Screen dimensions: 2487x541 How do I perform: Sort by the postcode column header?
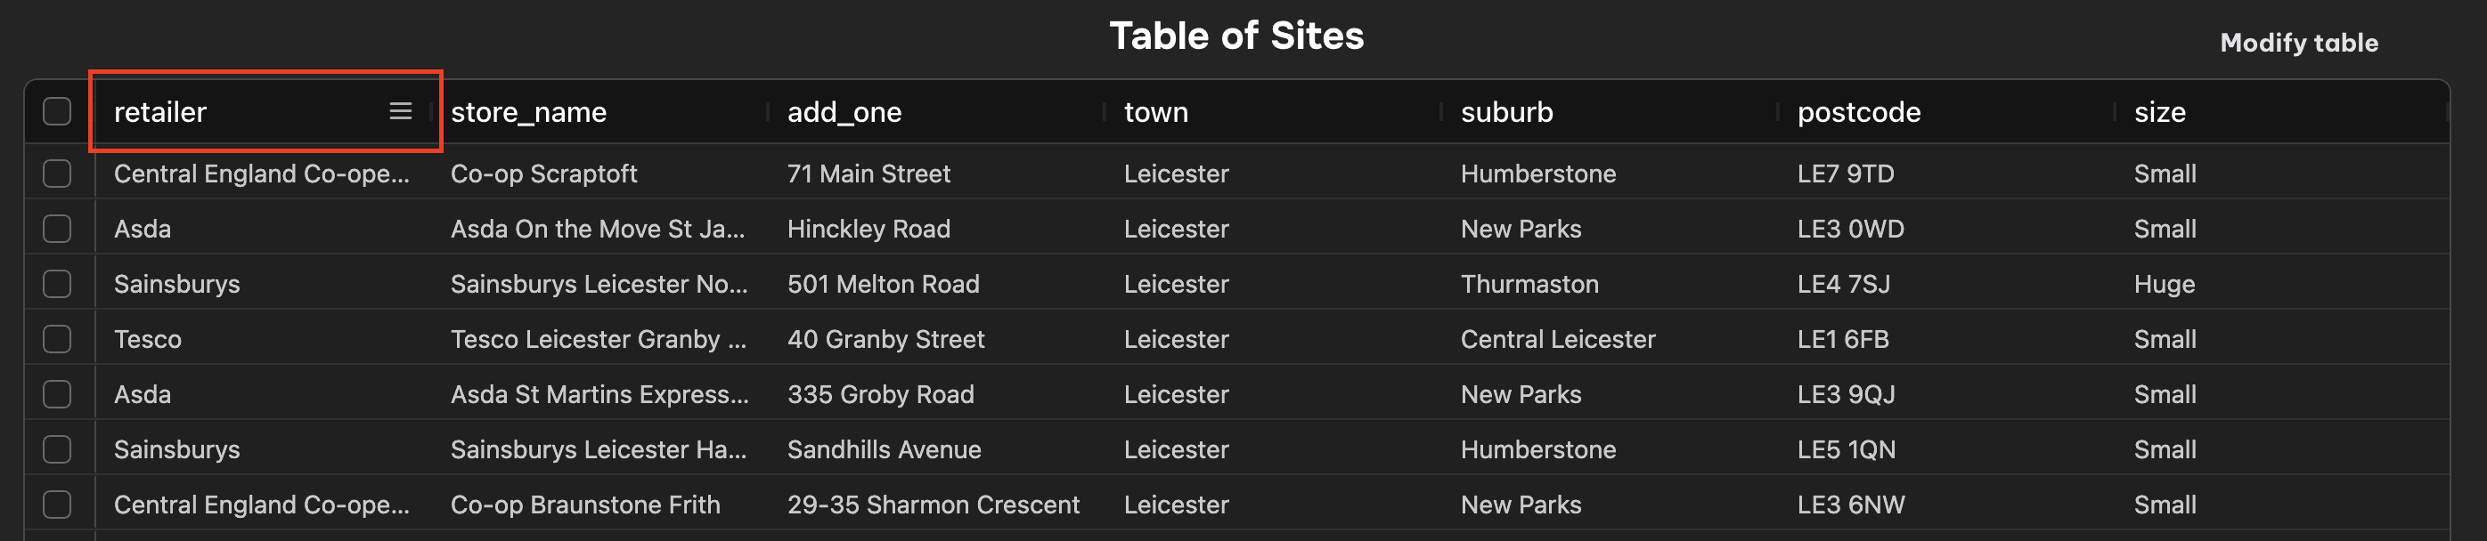[1858, 112]
